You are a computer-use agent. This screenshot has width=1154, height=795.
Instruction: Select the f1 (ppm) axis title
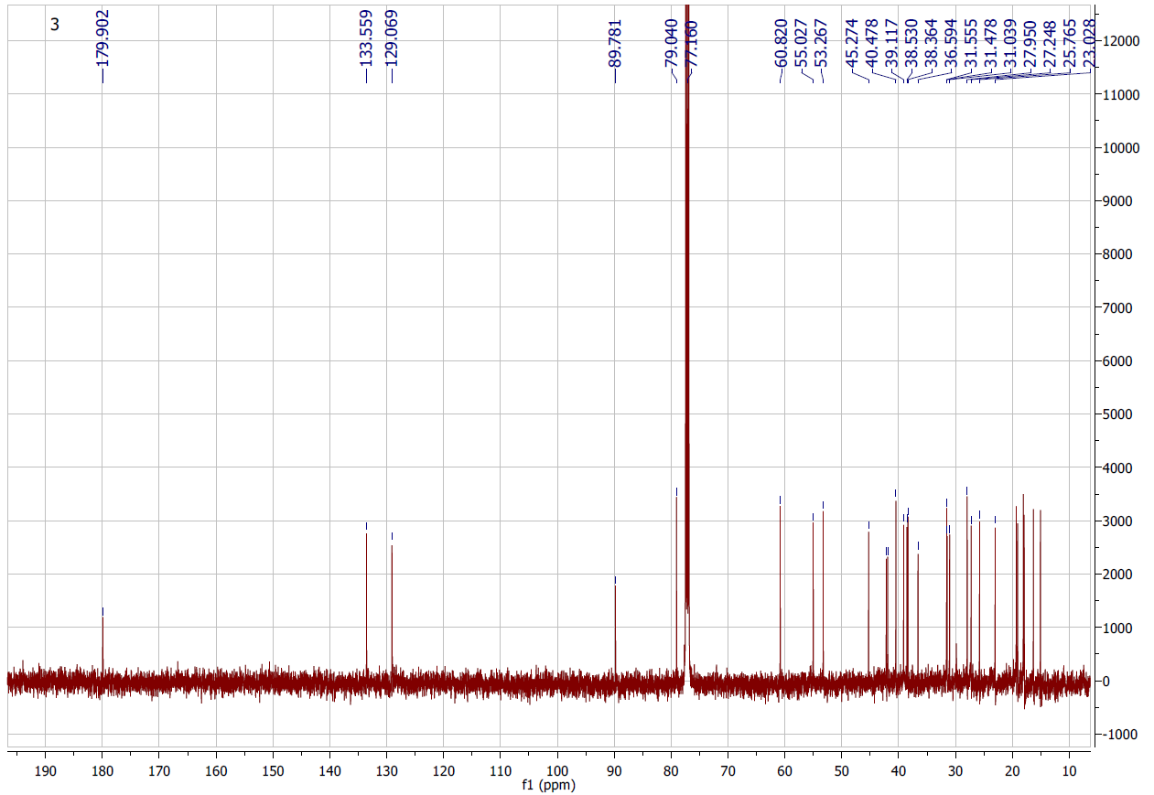pyautogui.click(x=547, y=786)
